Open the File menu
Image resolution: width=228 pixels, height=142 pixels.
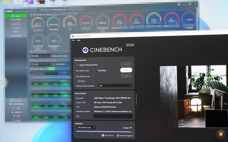[x=73, y=40]
